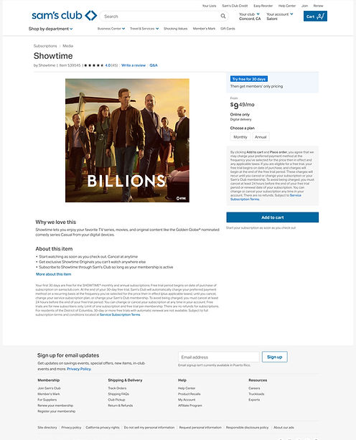This screenshot has height=440, width=356.
Task: Expand Travel & Services dropdown
Action: click(x=144, y=29)
